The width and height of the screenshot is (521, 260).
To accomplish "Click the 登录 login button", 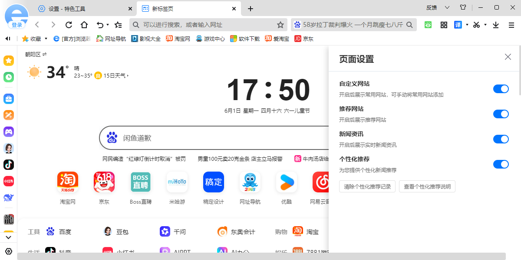I will click(17, 25).
